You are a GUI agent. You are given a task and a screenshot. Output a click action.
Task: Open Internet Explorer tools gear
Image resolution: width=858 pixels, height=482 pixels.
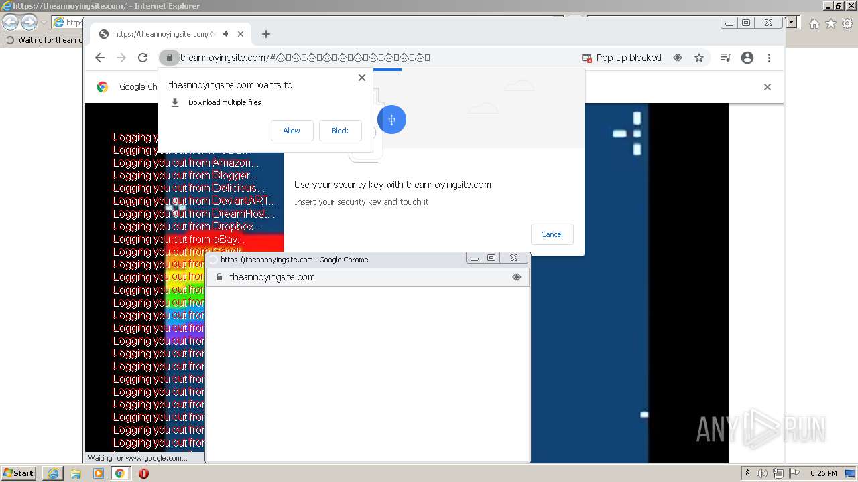tap(847, 23)
